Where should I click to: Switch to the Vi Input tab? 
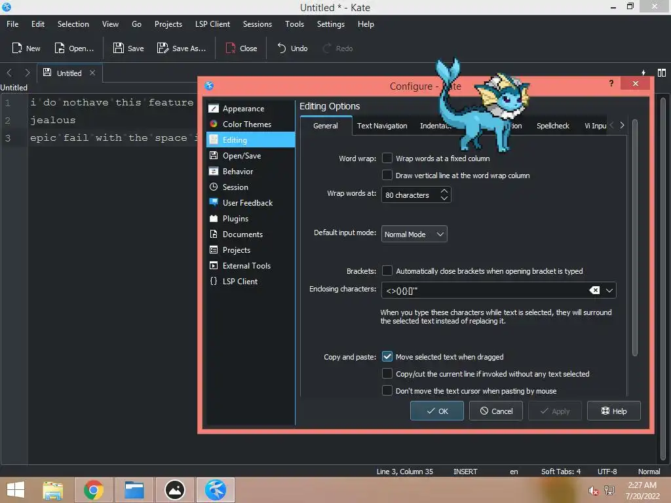coord(595,126)
